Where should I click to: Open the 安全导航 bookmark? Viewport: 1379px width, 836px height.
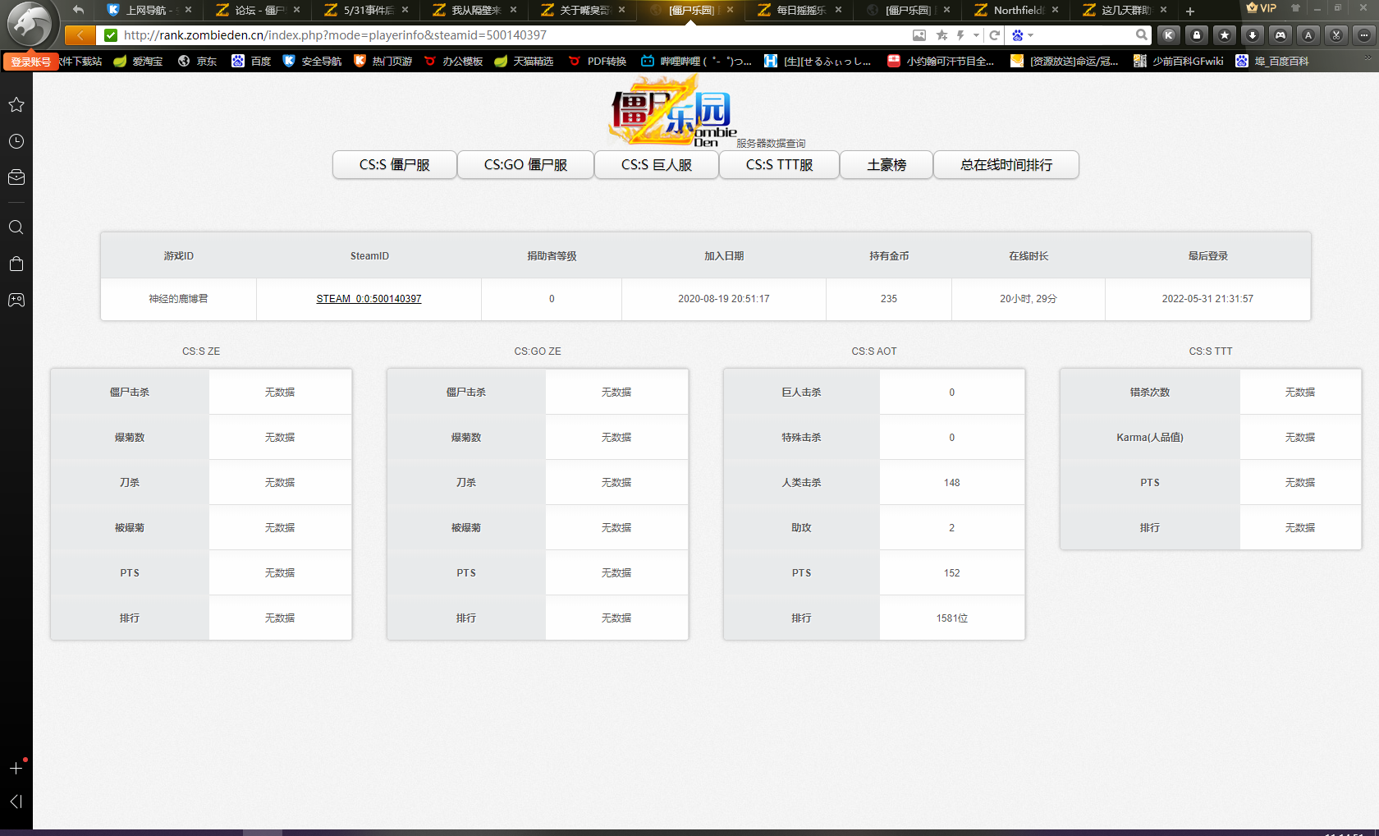point(312,61)
